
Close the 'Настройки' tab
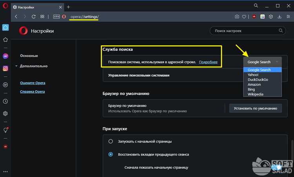(x=60, y=7)
